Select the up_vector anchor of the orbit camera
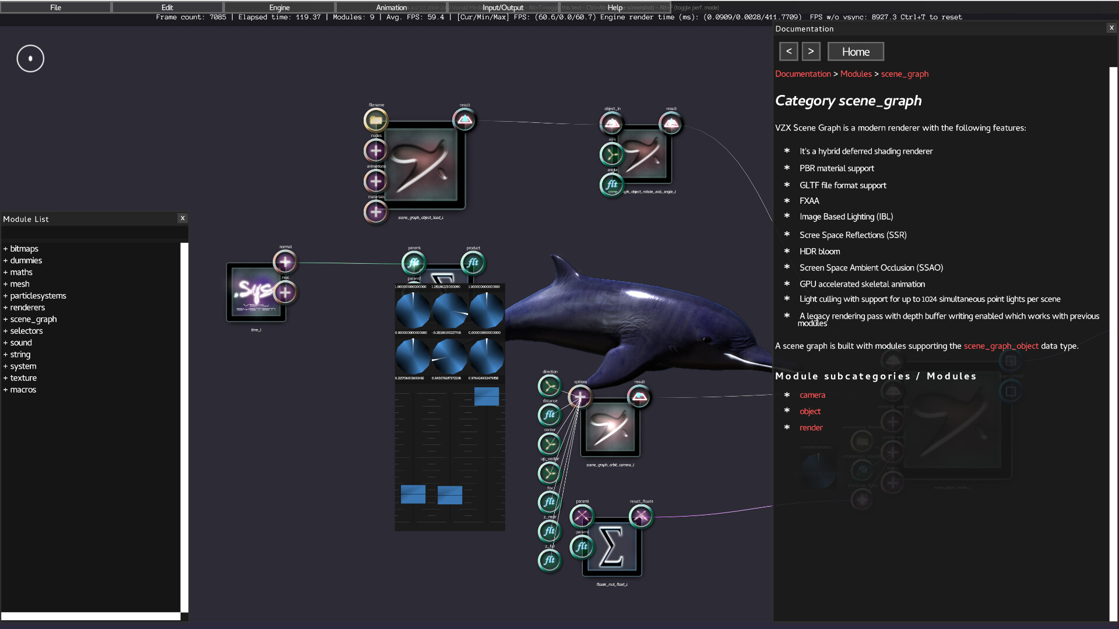The image size is (1119, 629). pos(548,472)
